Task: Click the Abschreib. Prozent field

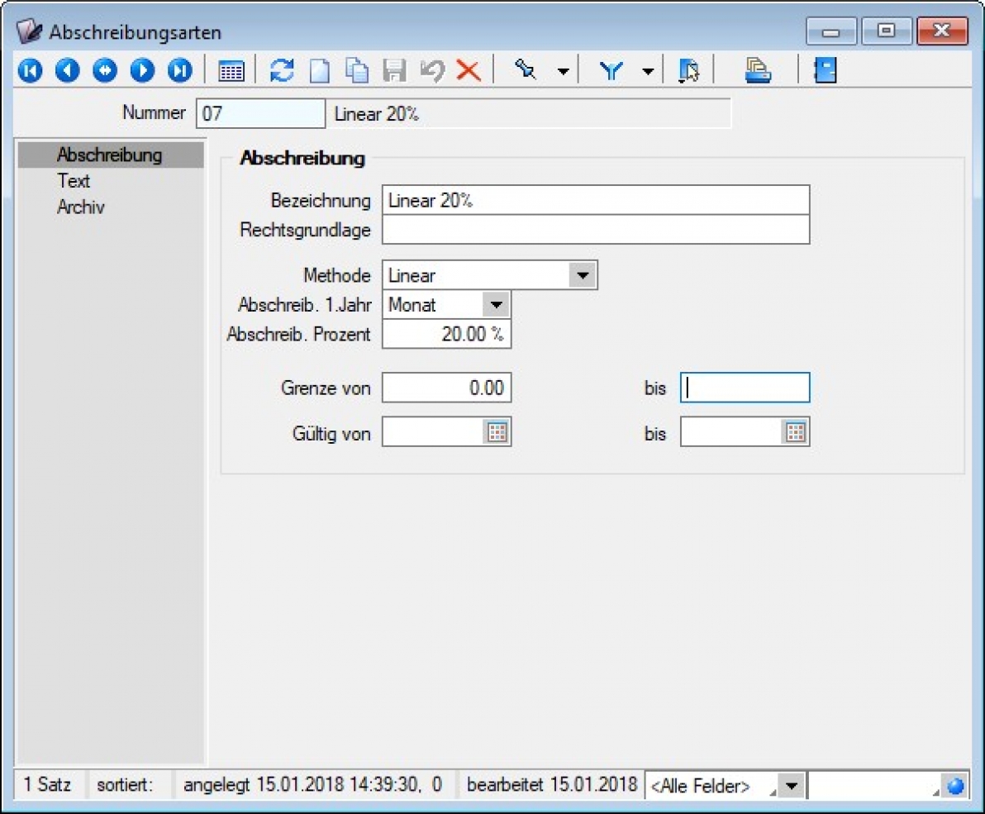Action: [x=447, y=334]
